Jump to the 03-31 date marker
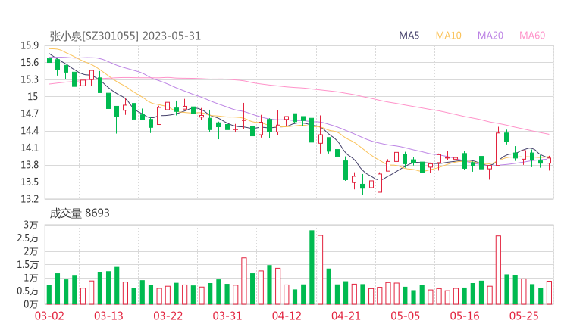 [227, 316]
